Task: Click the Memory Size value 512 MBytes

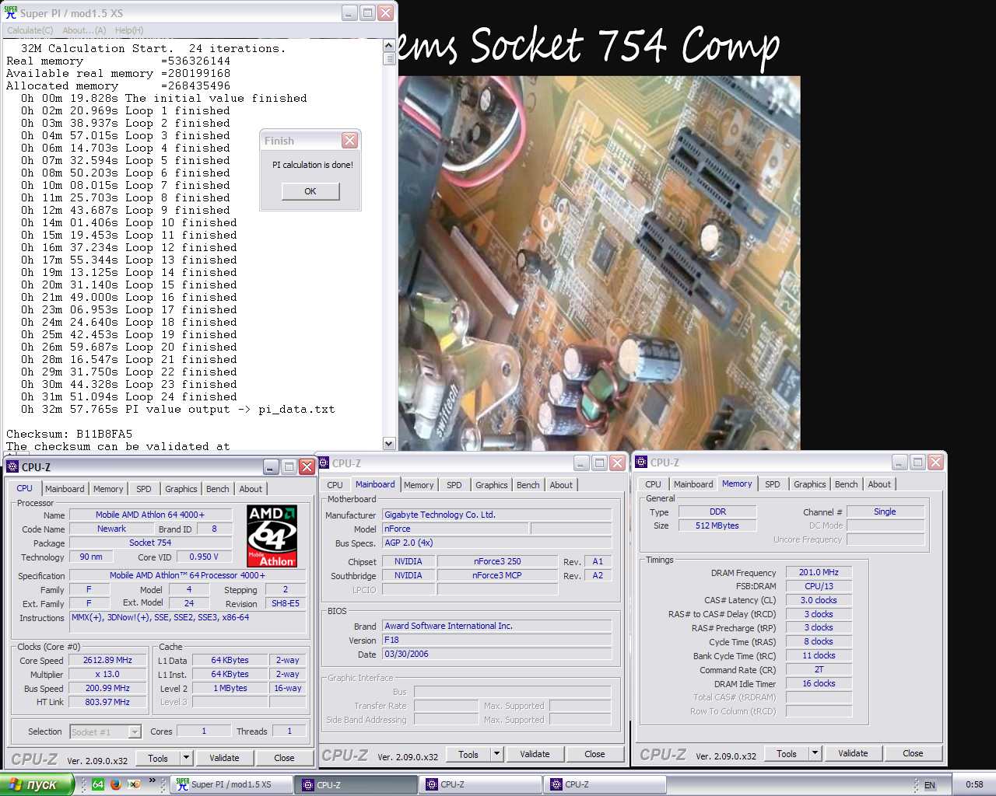Action: tap(717, 525)
